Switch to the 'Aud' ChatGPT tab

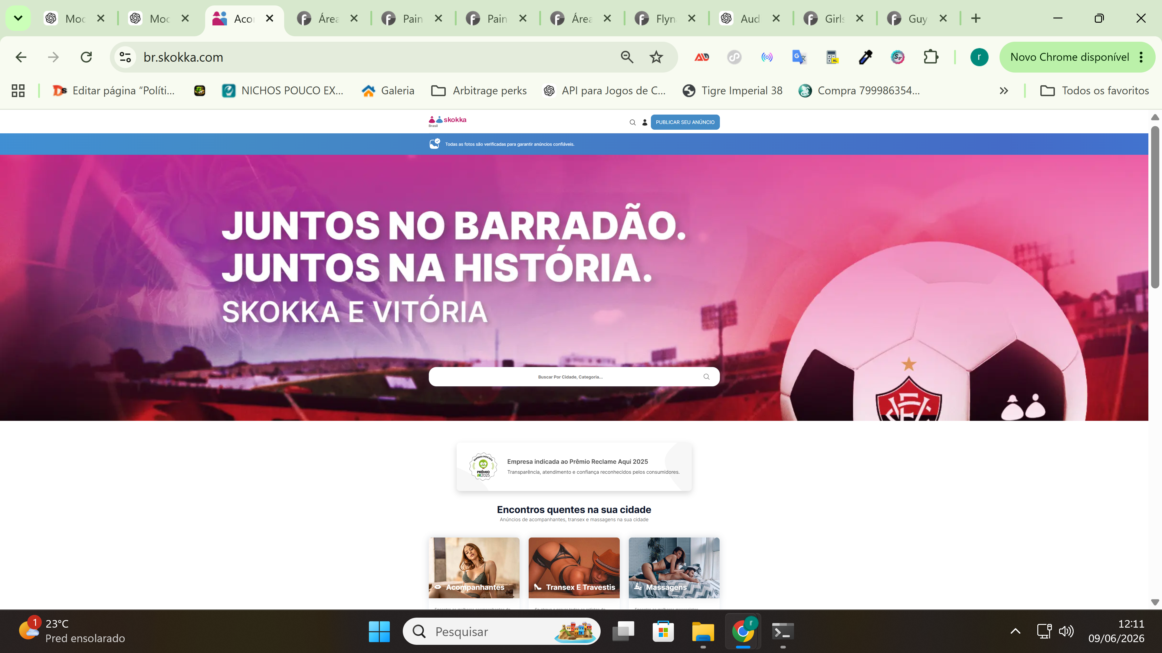click(750, 18)
